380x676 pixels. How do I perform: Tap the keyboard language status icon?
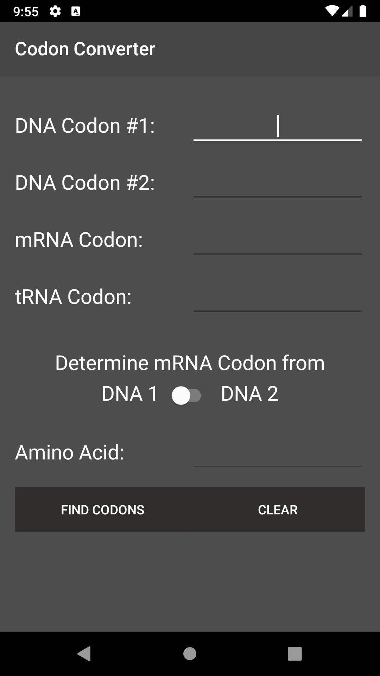coord(76,12)
